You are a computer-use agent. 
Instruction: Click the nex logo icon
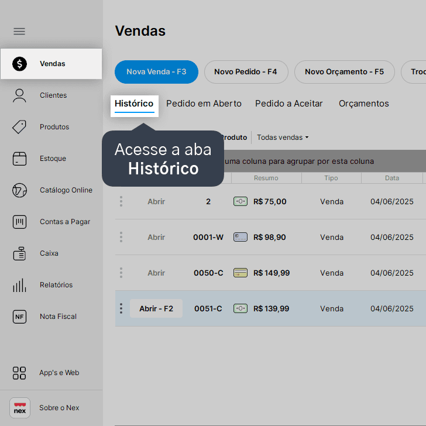tap(20, 408)
